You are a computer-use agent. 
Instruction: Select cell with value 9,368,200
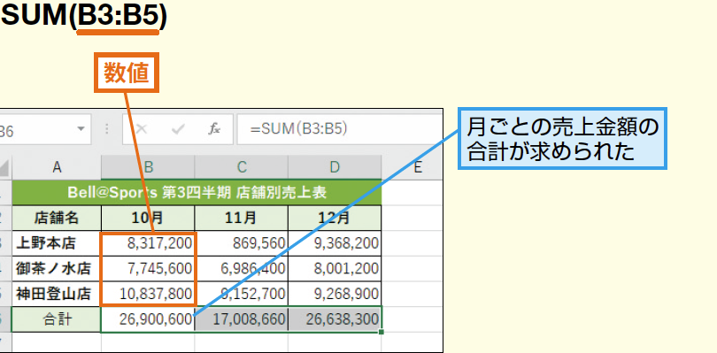click(335, 243)
